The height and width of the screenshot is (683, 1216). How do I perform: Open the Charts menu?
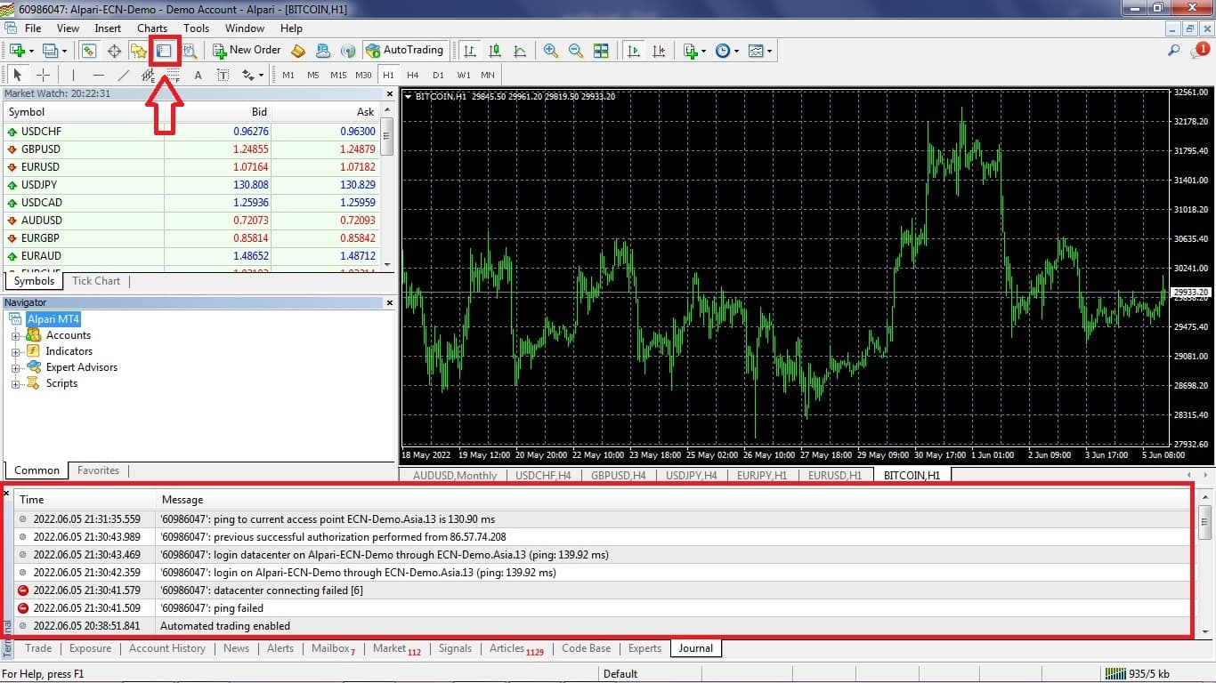[x=152, y=28]
